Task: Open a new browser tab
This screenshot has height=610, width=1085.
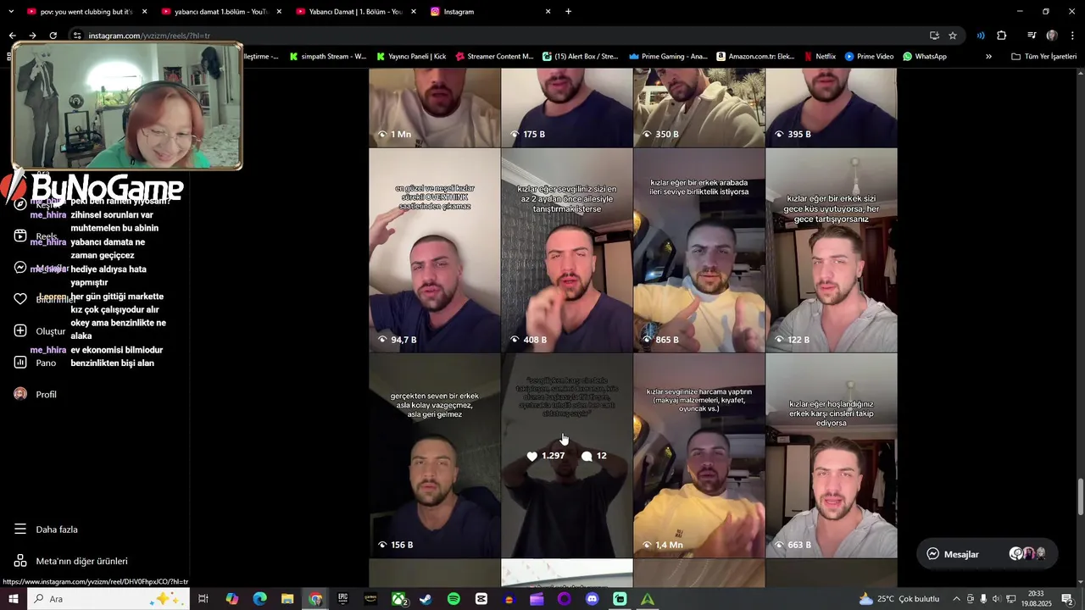Action: pyautogui.click(x=568, y=12)
